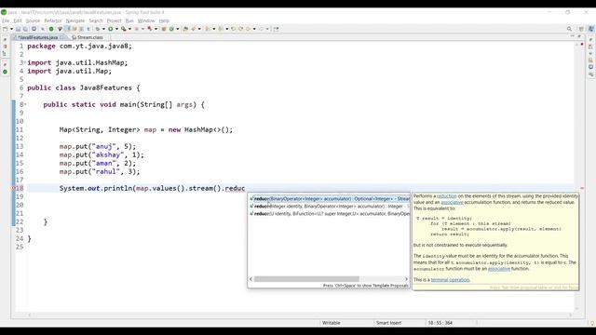Click the red error overview ruler marker
This screenshot has width=596, height=335.
pos(582,188)
